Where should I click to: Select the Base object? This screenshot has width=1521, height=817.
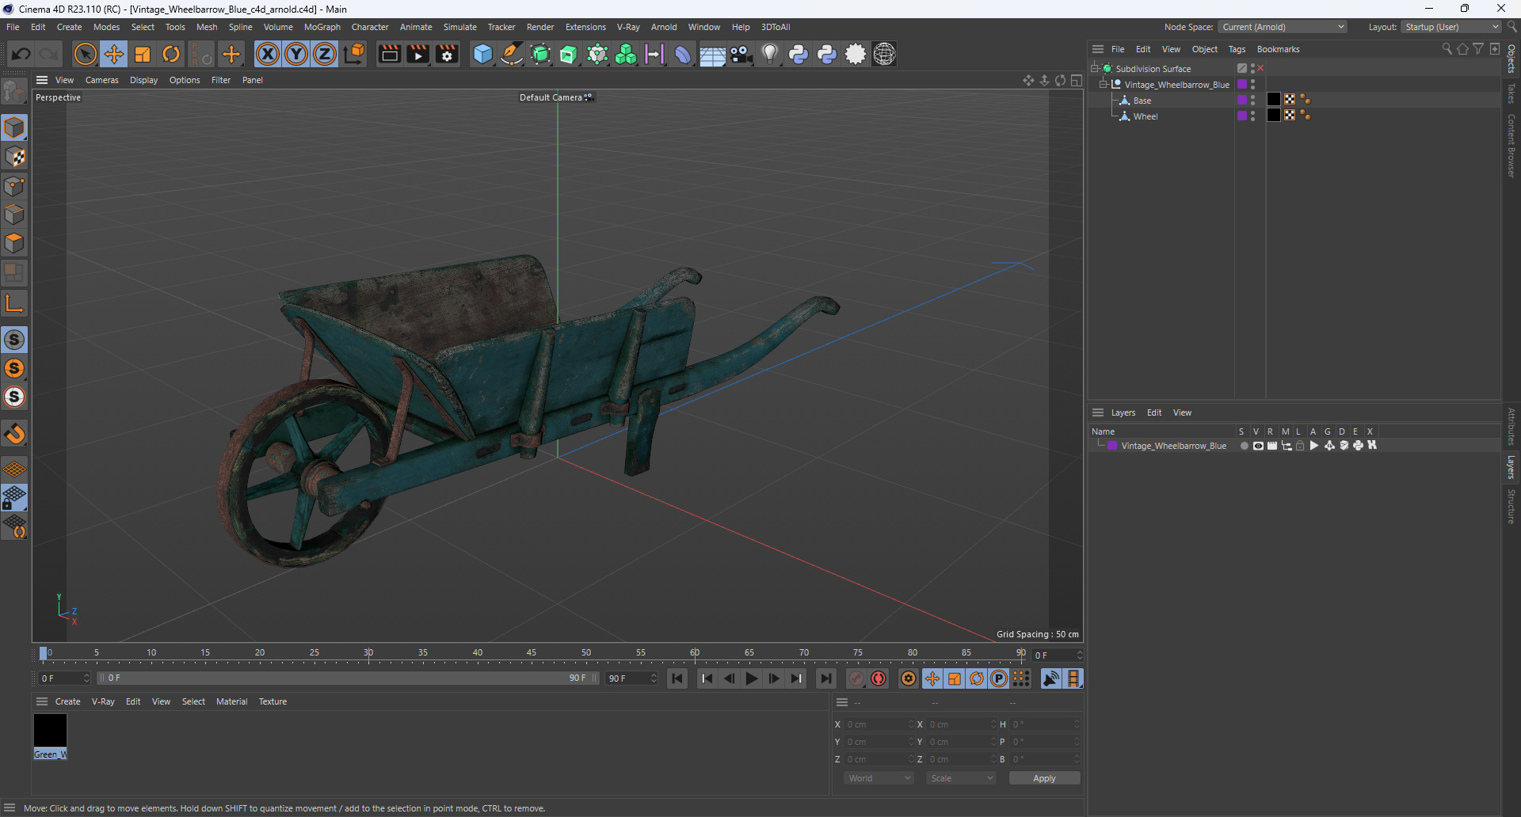click(x=1142, y=101)
